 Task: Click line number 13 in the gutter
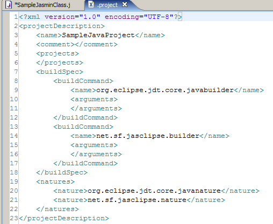tap(14, 127)
